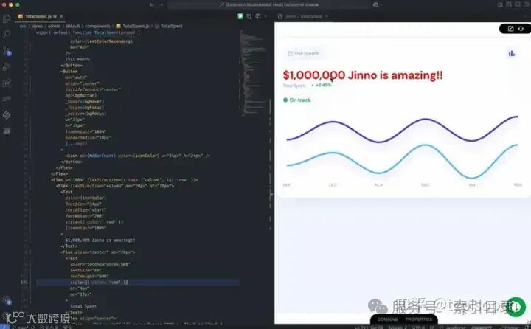This screenshot has height=329, width=531.
Task: Click the green run icon in editor toolbar
Action: click(240, 16)
